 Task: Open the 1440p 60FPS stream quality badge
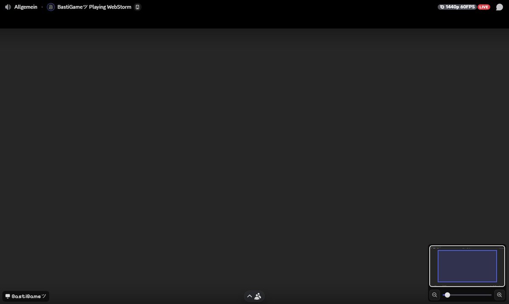click(x=457, y=7)
